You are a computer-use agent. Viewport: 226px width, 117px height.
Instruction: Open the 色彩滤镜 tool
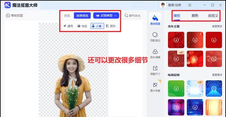155,54
